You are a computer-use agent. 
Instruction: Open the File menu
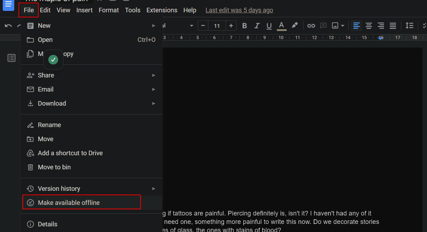pyautogui.click(x=29, y=10)
